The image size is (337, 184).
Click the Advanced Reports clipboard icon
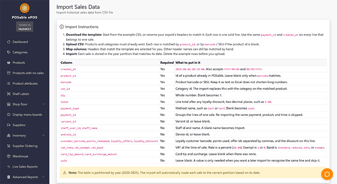click(8, 177)
